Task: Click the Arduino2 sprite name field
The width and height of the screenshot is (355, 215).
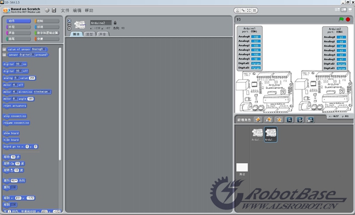Action: click(x=100, y=22)
